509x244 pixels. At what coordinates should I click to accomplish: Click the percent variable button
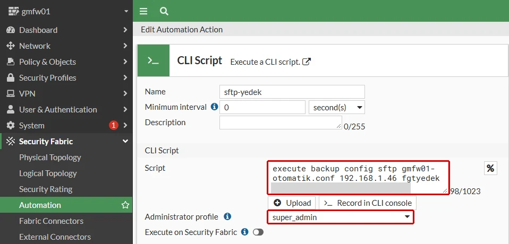coord(490,168)
